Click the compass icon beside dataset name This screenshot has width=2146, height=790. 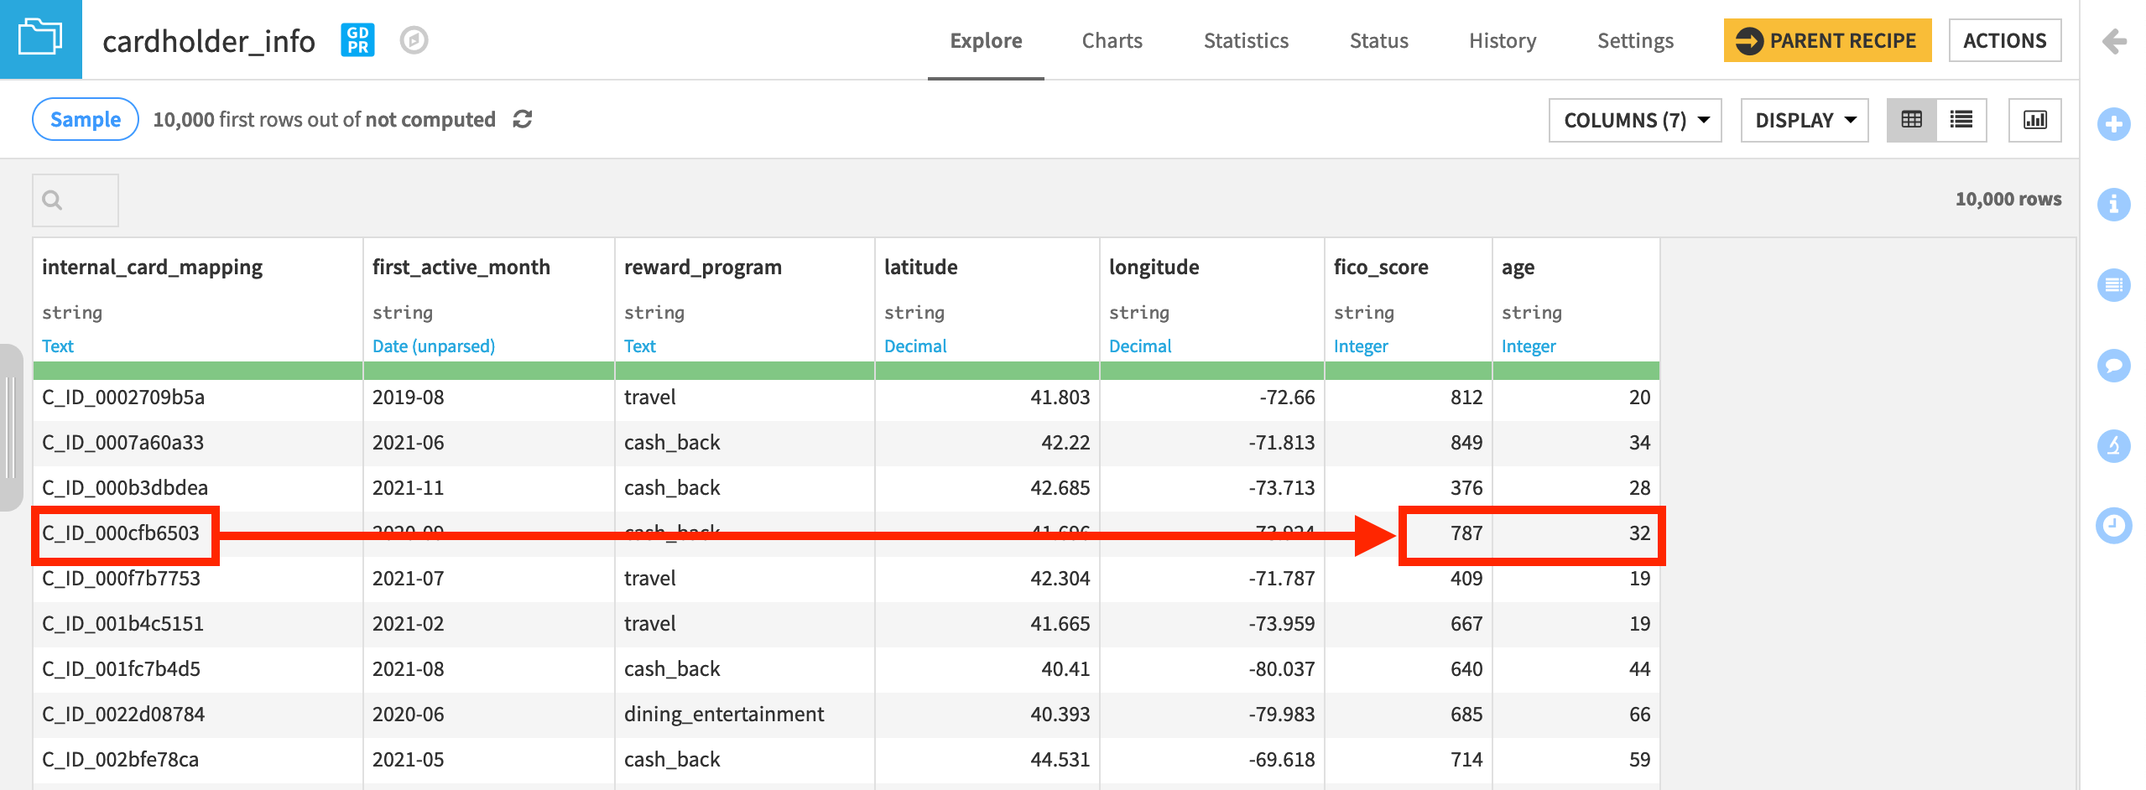point(414,39)
